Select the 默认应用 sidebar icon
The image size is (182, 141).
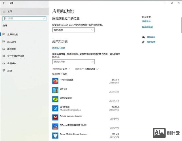4,41
